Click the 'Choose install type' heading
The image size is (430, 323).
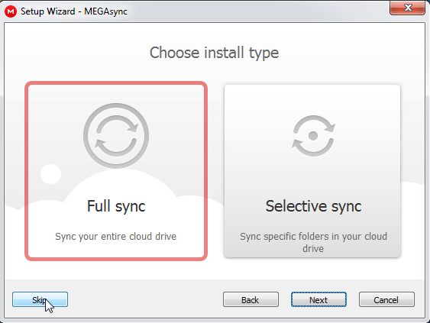(214, 53)
